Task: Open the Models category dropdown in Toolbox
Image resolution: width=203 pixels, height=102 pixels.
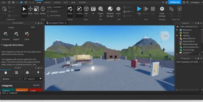Action: point(11,79)
